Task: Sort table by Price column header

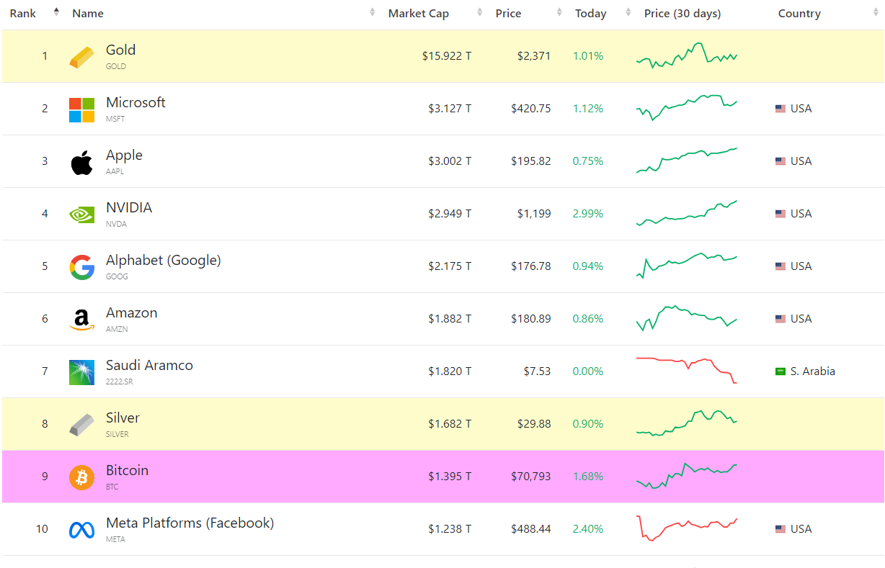Action: (508, 14)
